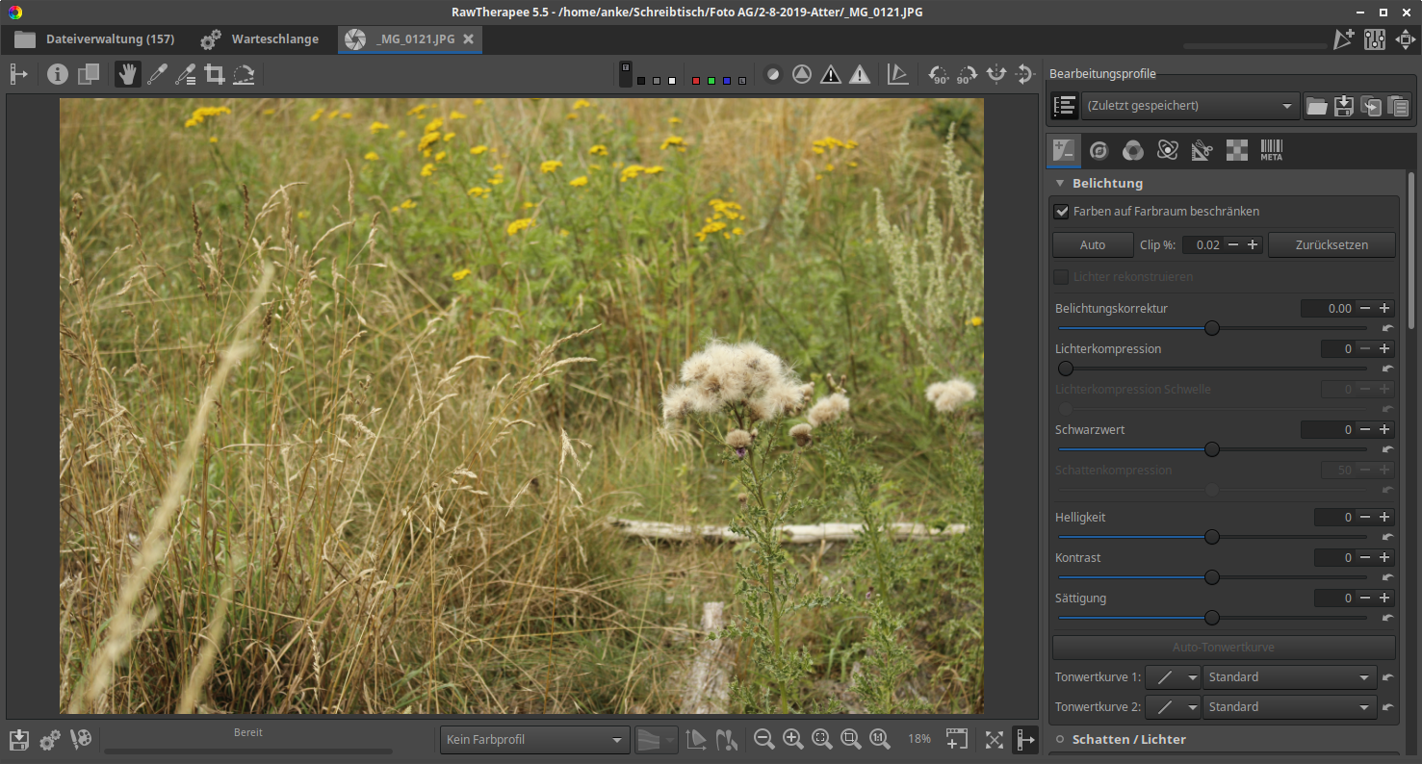
Task: Pick the white balance eyedropper tool
Action: (x=156, y=74)
